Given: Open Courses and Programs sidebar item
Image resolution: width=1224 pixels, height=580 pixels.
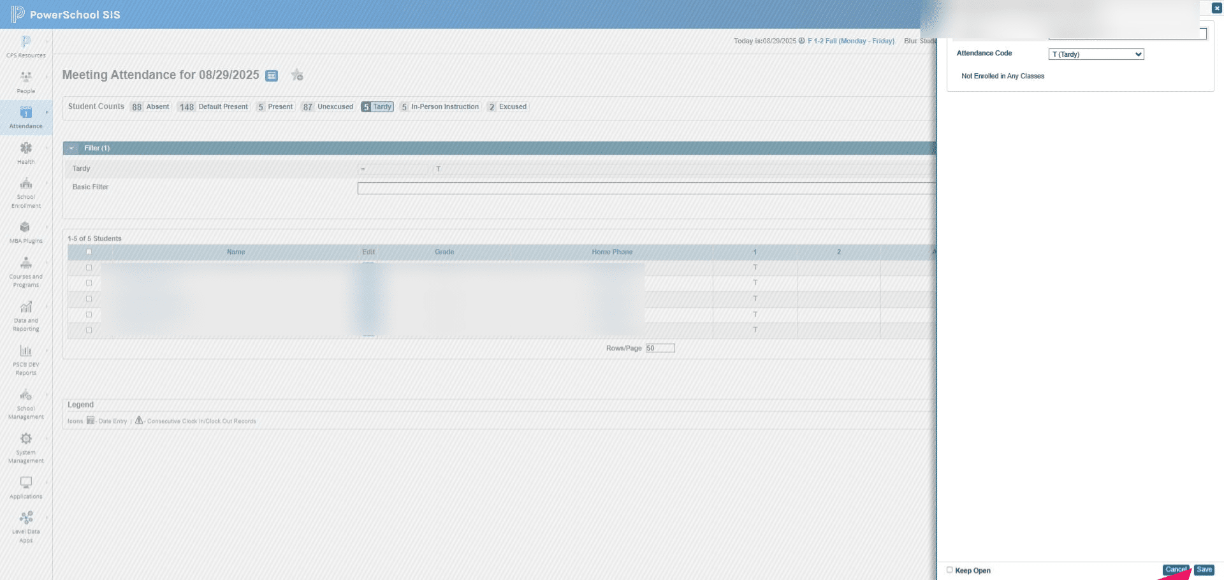Looking at the screenshot, I should pyautogui.click(x=26, y=272).
